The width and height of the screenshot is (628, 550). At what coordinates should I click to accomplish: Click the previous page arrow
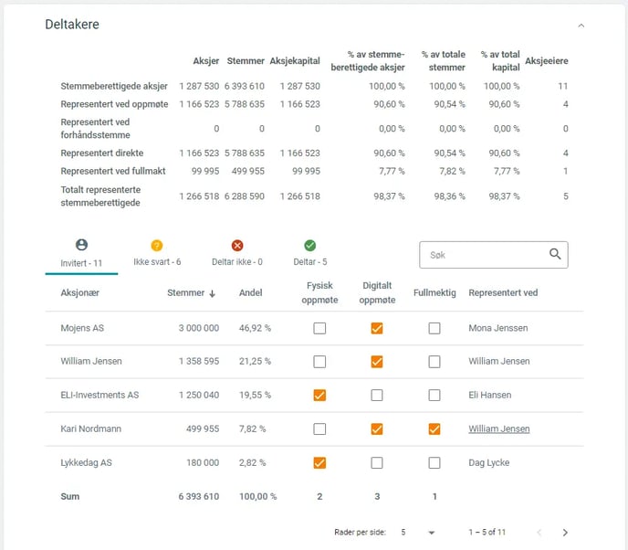(539, 533)
